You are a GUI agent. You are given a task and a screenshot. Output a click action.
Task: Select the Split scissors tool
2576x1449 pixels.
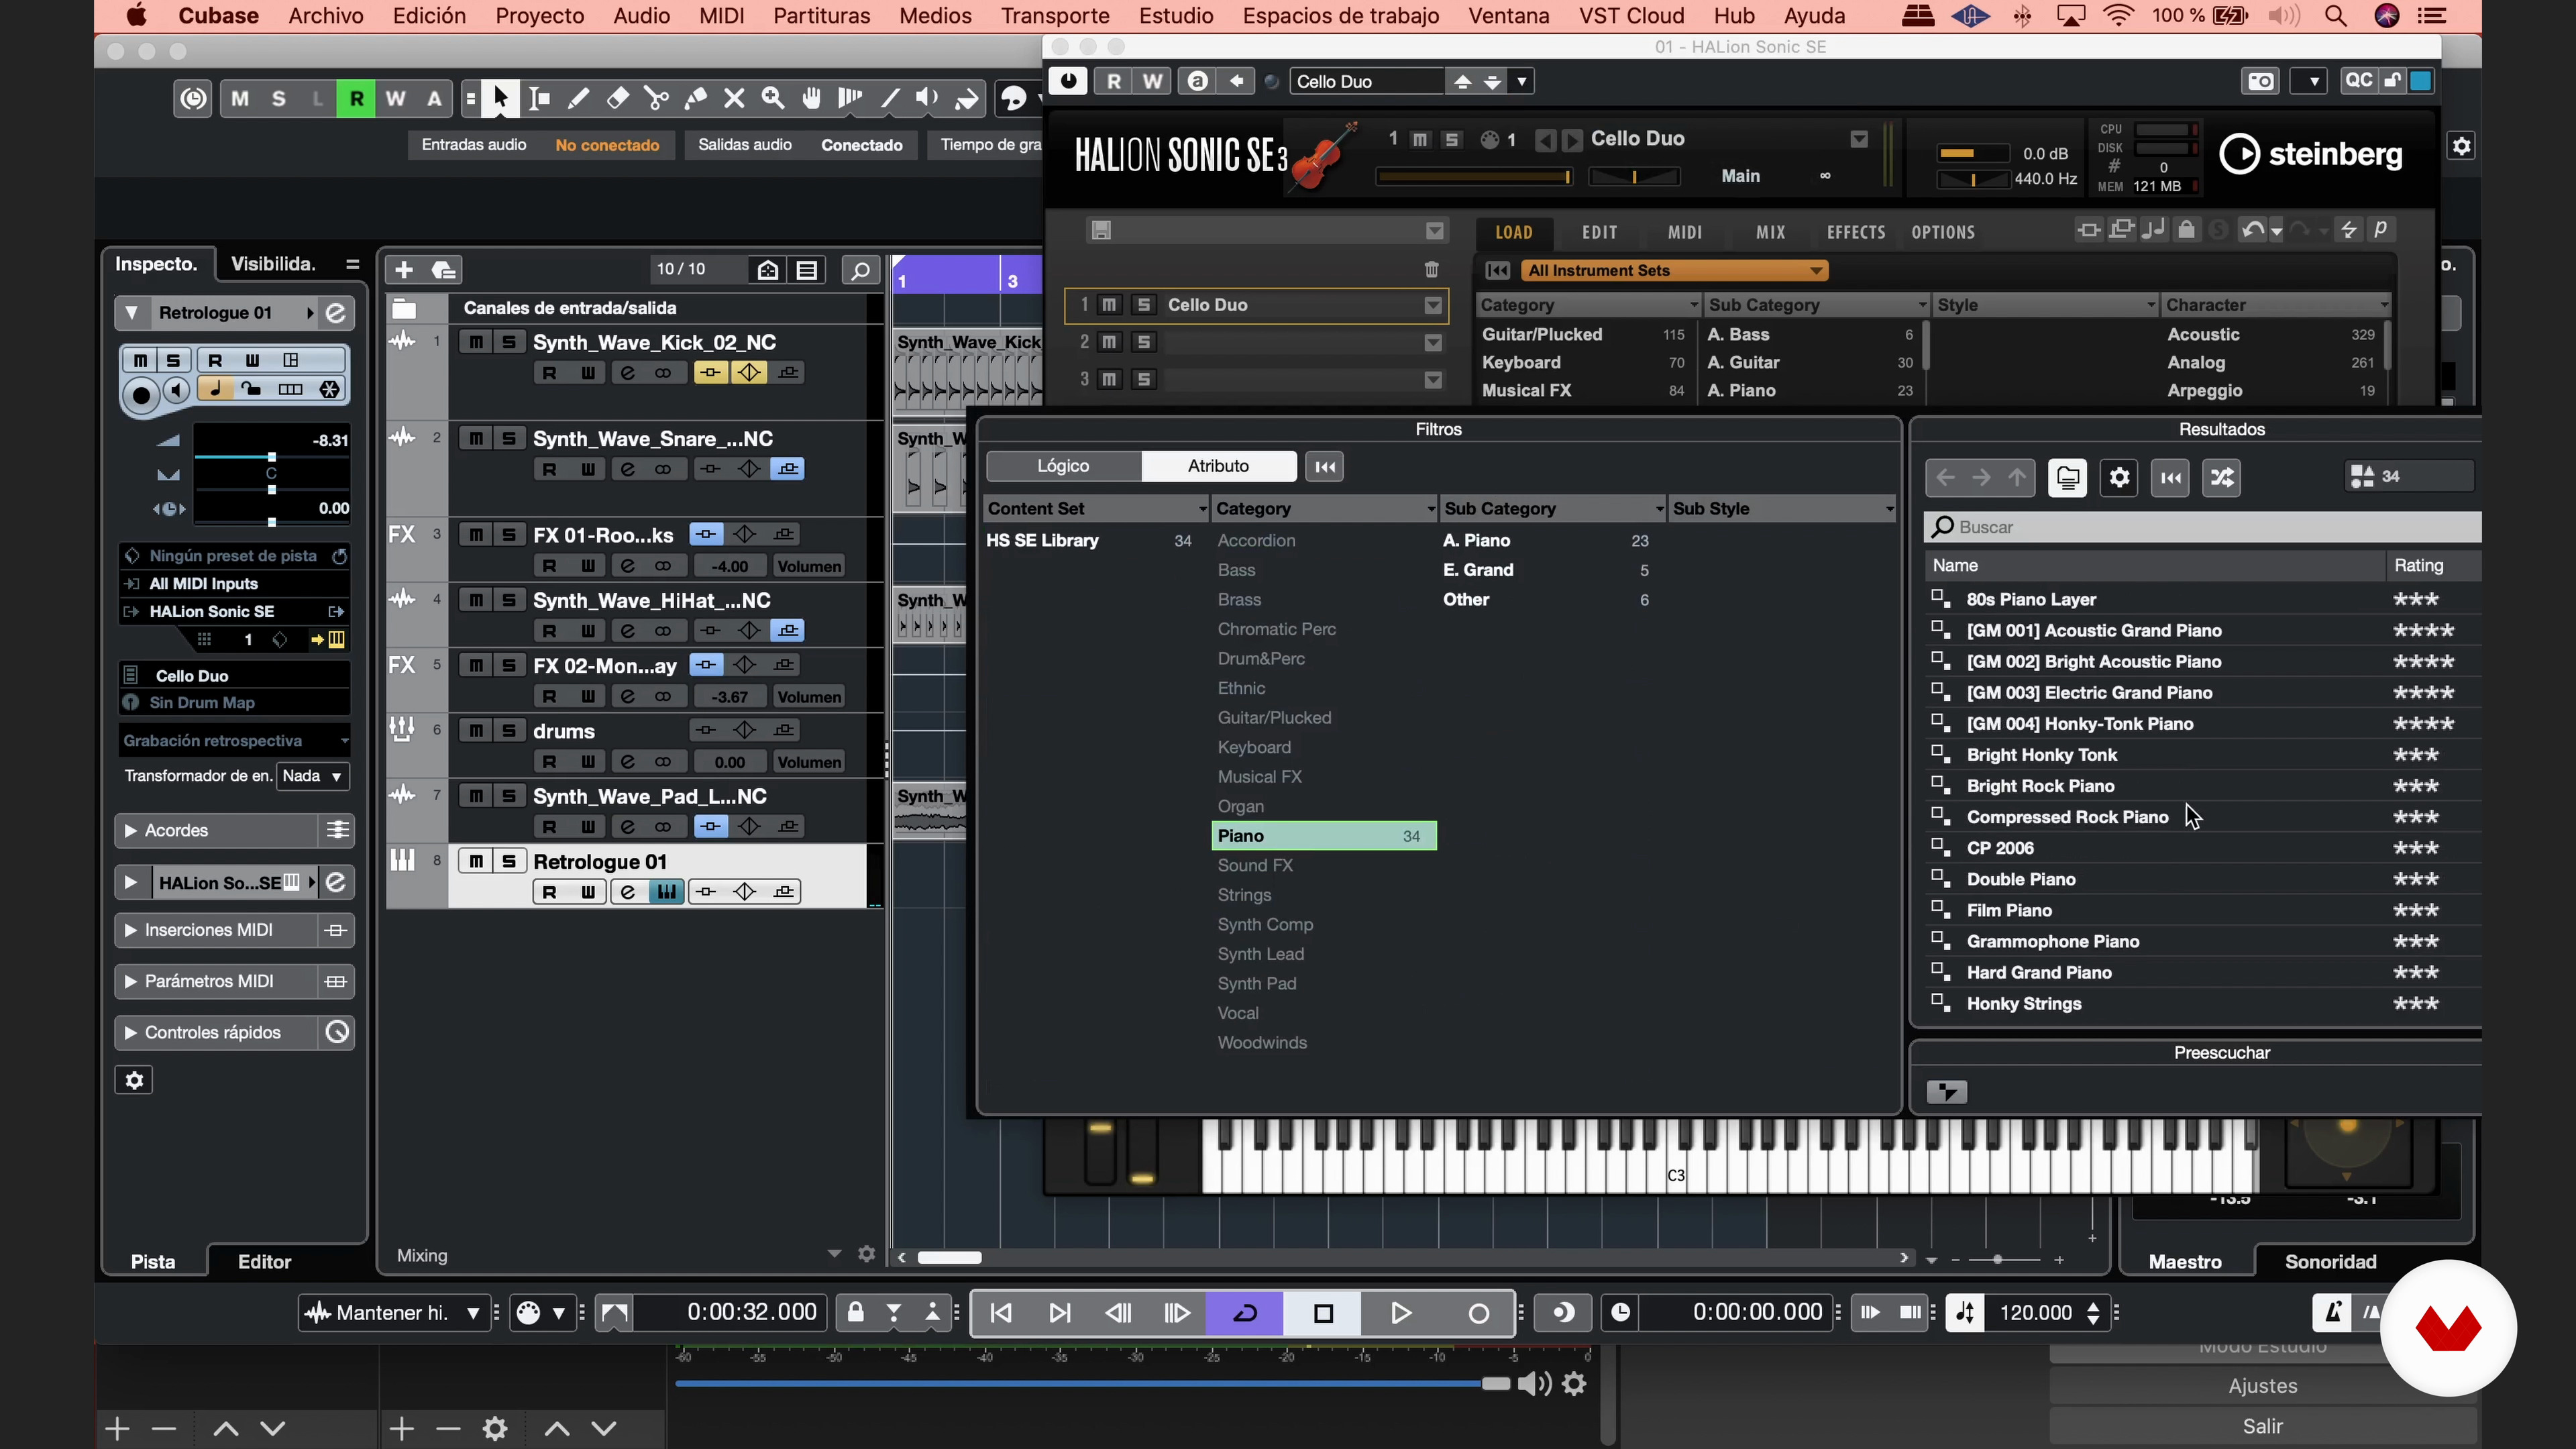(x=656, y=98)
